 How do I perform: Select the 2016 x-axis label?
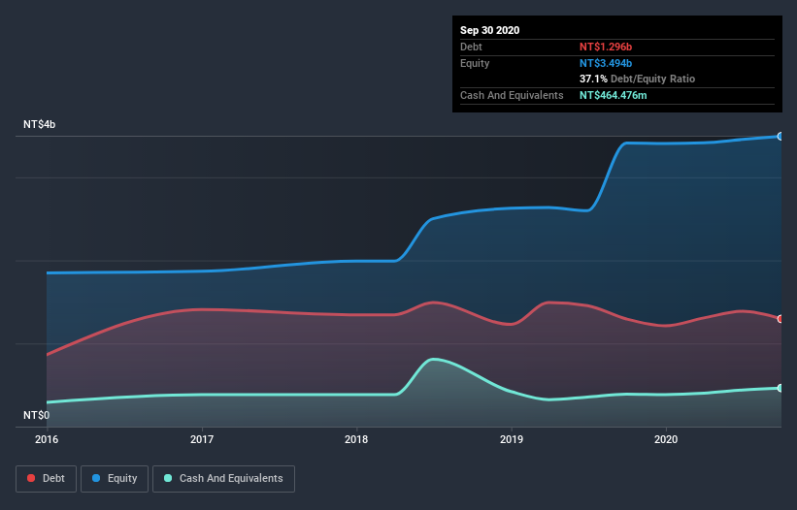click(47, 439)
